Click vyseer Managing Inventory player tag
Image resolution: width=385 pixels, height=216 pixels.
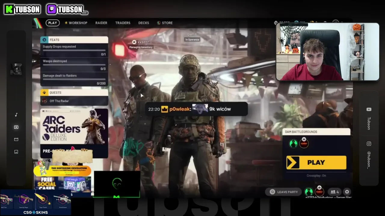pyautogui.click(x=141, y=44)
